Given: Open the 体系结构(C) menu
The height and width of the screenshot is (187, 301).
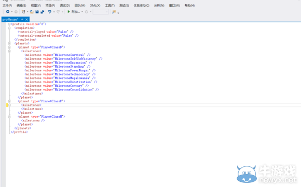Looking at the screenshot, I should 141,5.
